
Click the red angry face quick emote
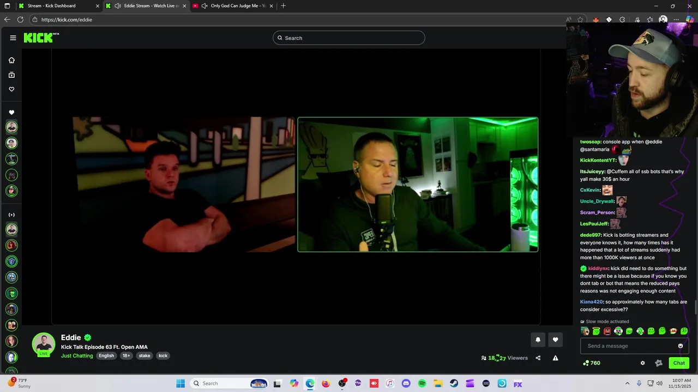(607, 331)
